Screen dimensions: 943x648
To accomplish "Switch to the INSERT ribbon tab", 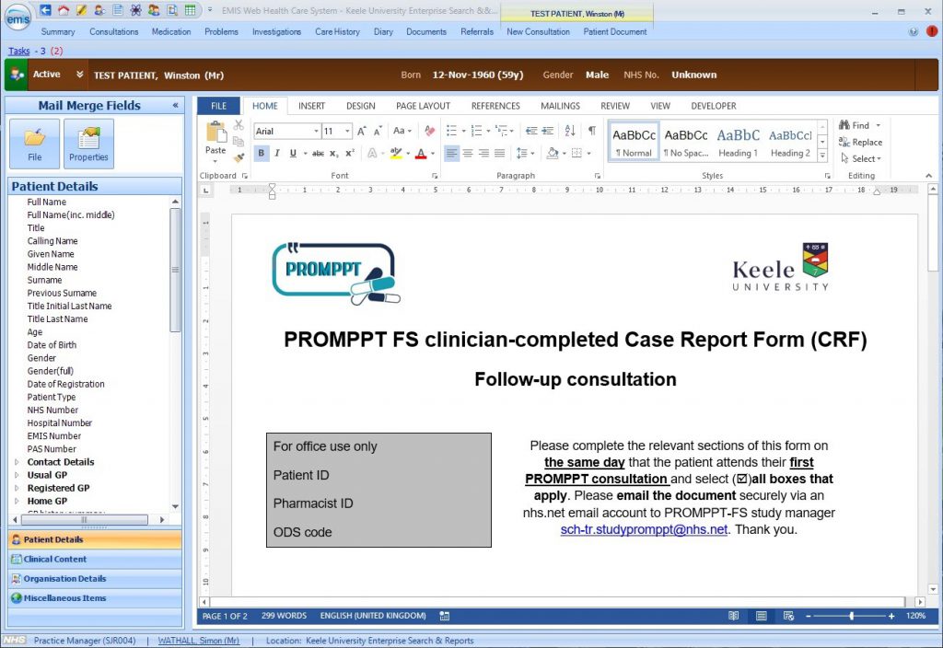I will click(311, 106).
